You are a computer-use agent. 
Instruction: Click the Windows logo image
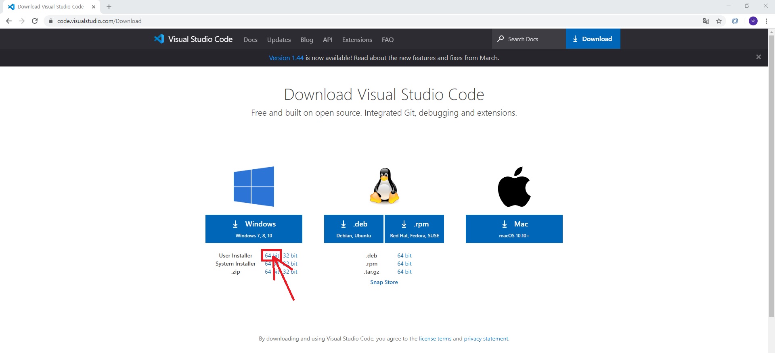[x=254, y=187]
